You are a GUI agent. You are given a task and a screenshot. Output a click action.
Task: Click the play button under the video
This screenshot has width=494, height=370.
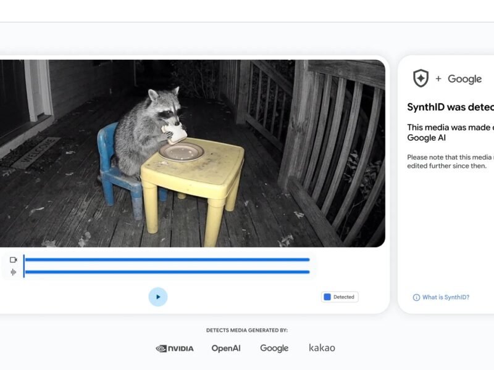[x=158, y=297]
